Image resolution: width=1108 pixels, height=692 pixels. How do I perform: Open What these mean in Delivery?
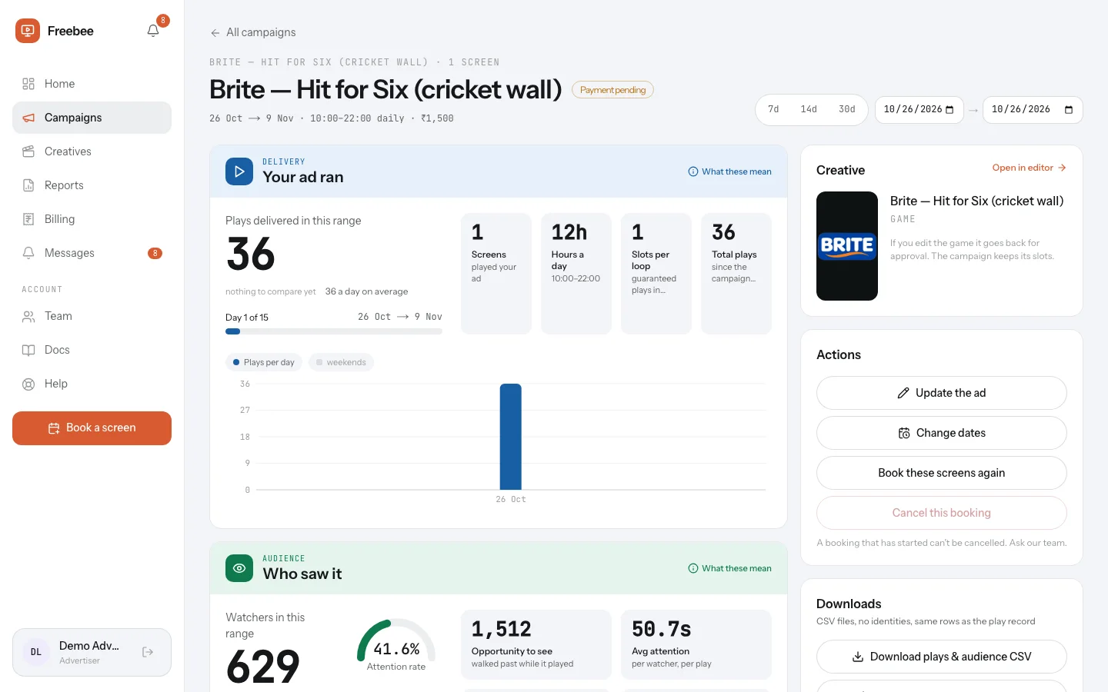click(729, 171)
